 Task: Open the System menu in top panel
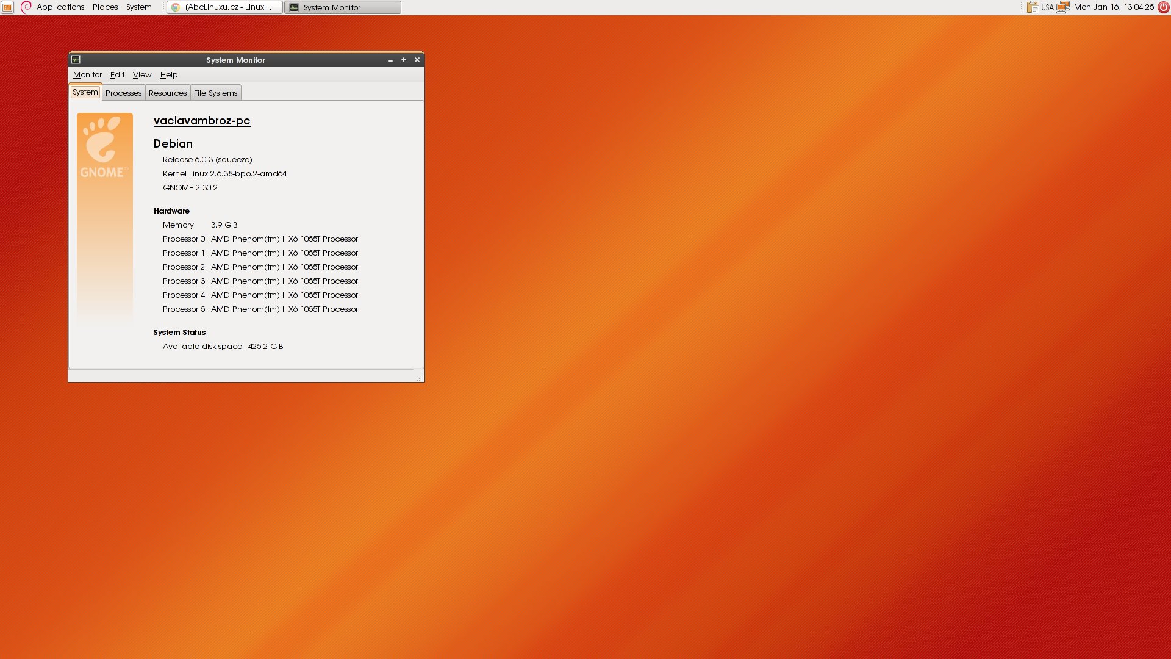pos(139,7)
